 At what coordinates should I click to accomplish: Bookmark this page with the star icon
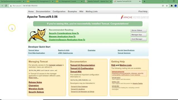[x=167, y=6]
